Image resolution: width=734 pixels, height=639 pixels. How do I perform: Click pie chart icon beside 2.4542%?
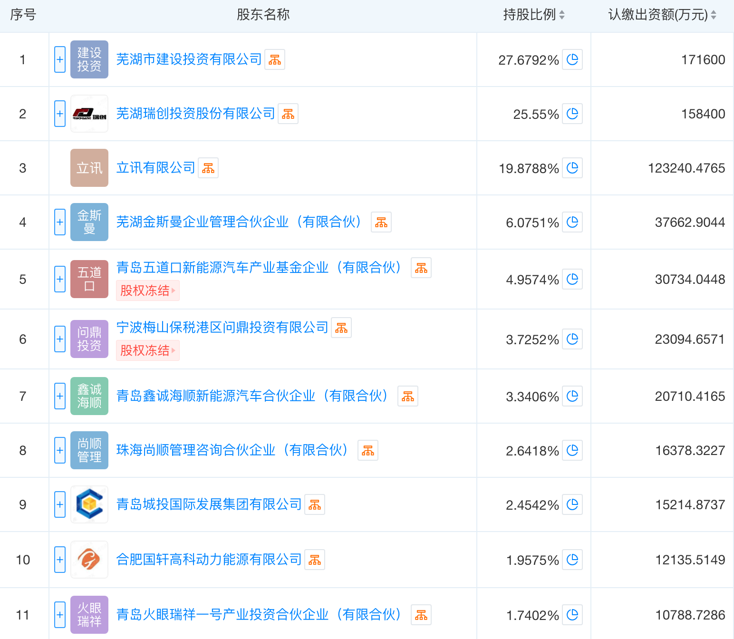click(x=572, y=504)
